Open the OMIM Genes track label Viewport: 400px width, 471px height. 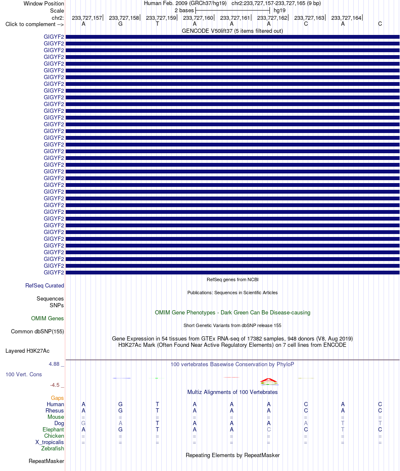click(x=48, y=318)
